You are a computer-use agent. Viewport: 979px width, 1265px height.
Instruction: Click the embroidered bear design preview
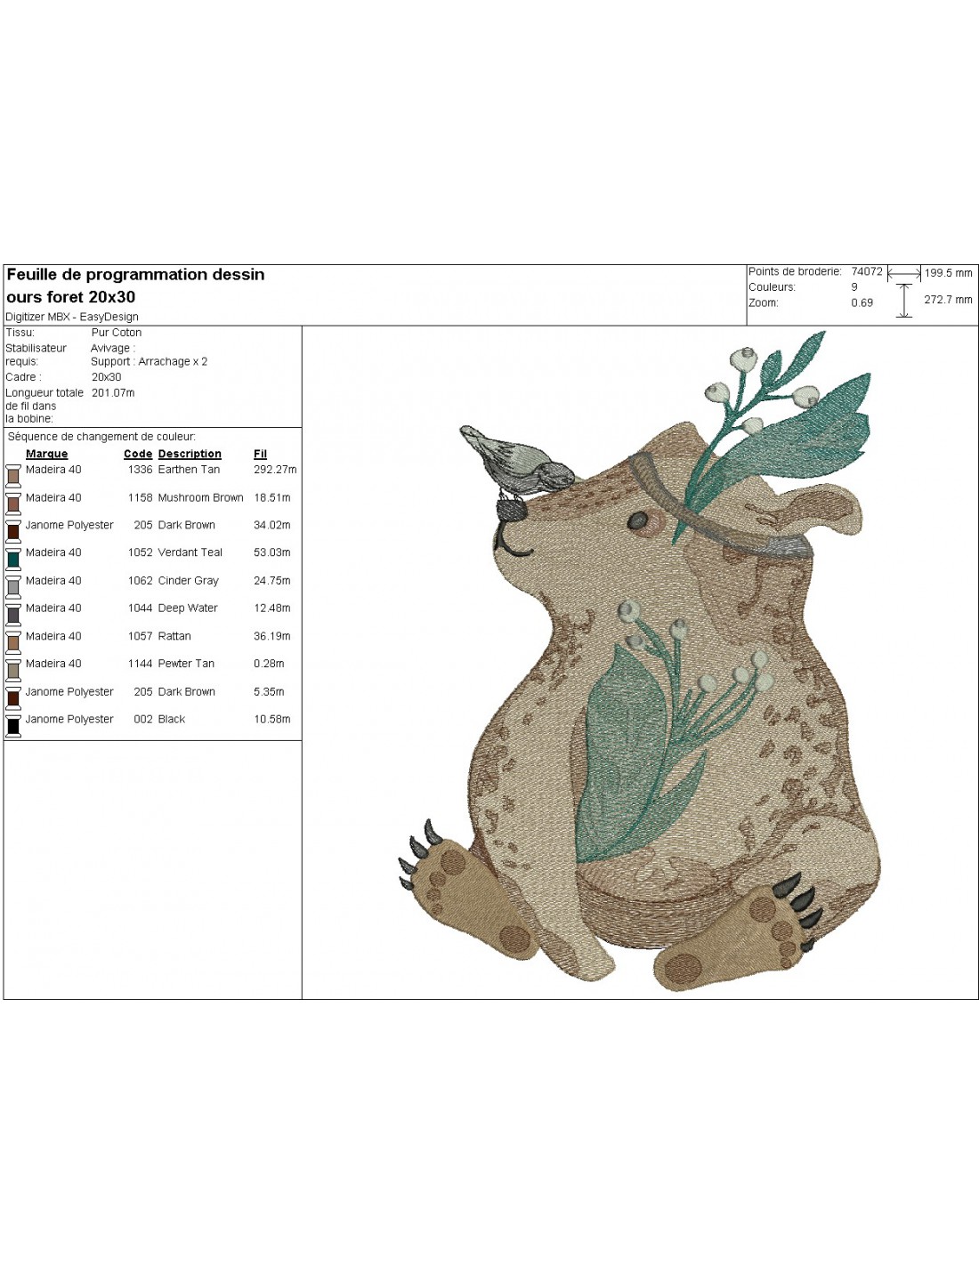[x=640, y=663]
